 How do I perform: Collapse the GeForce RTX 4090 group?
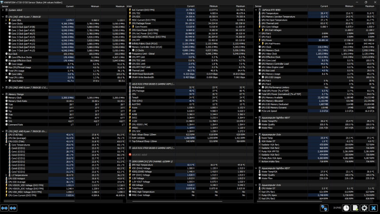click(x=256, y=10)
